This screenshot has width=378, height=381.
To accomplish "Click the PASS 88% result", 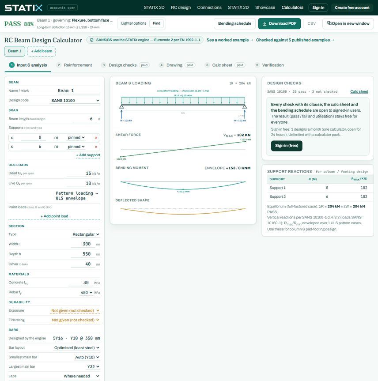I will pyautogui.click(x=19, y=24).
